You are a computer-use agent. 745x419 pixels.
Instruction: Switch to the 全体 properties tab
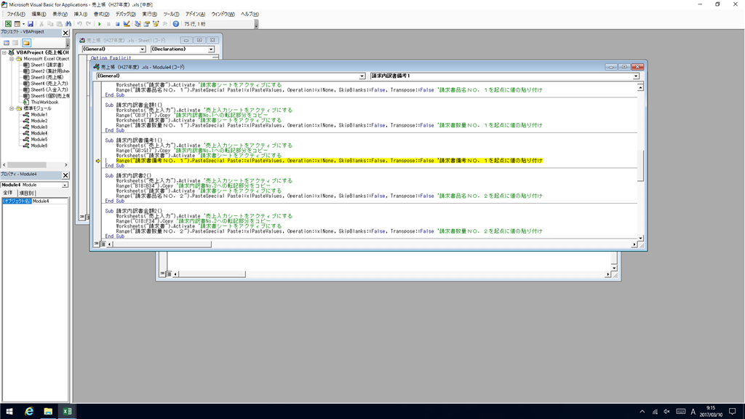click(7, 193)
